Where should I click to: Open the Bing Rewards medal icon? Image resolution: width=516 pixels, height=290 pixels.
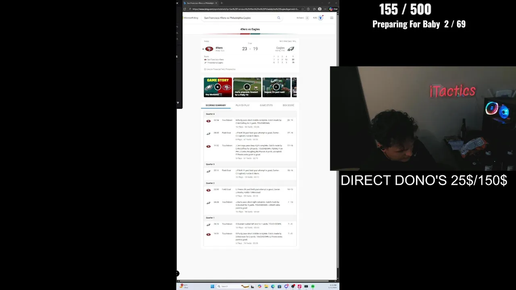320,18
